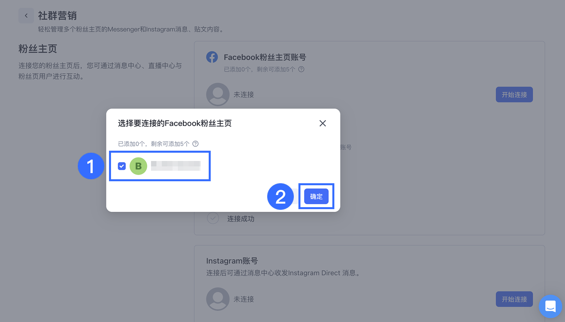Go back using the back arrow

[26, 16]
